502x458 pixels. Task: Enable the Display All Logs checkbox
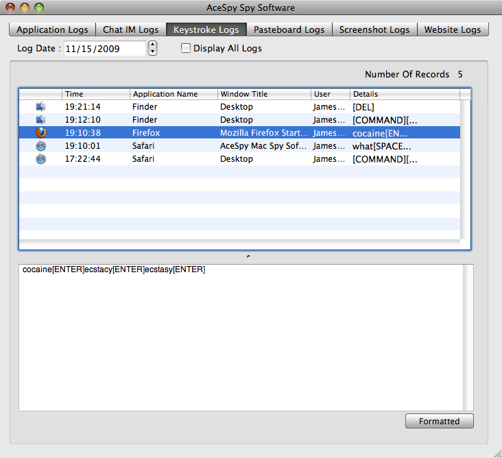[185, 49]
